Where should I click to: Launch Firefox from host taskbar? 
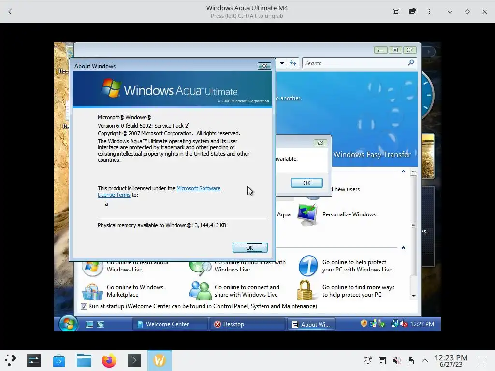click(x=109, y=360)
